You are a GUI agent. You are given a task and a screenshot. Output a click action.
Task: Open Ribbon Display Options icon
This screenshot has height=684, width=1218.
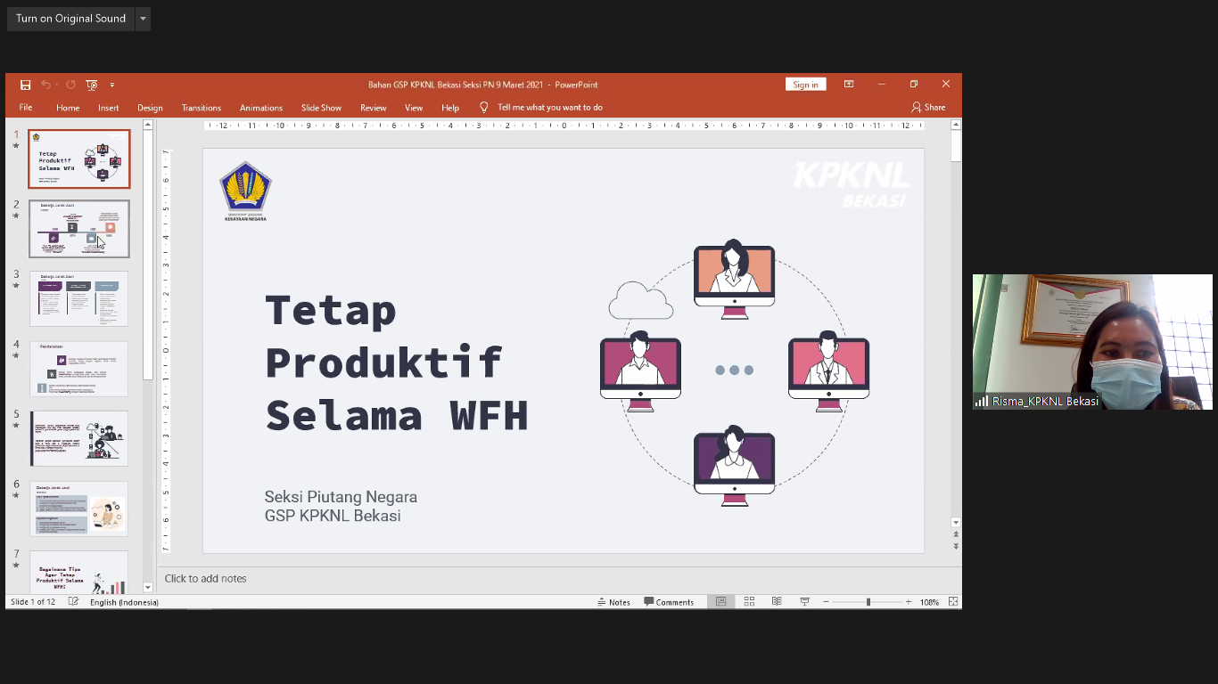pyautogui.click(x=849, y=84)
